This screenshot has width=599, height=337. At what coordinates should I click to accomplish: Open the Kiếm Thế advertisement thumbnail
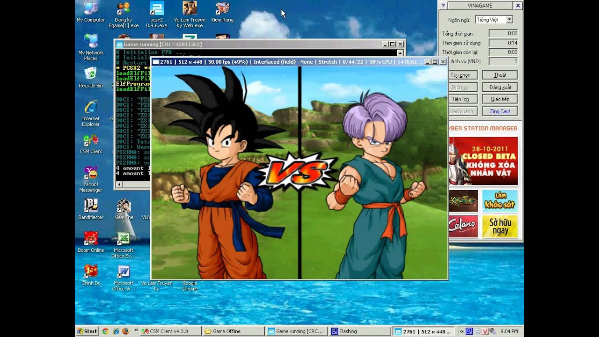tap(463, 201)
